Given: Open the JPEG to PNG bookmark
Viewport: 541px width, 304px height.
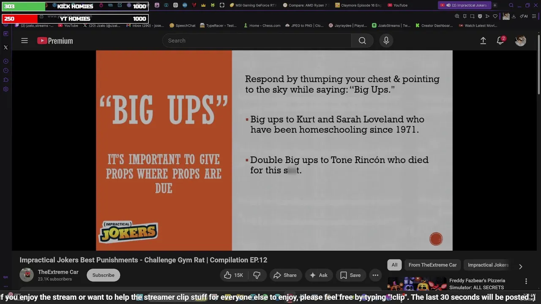Looking at the screenshot, I should (304, 25).
